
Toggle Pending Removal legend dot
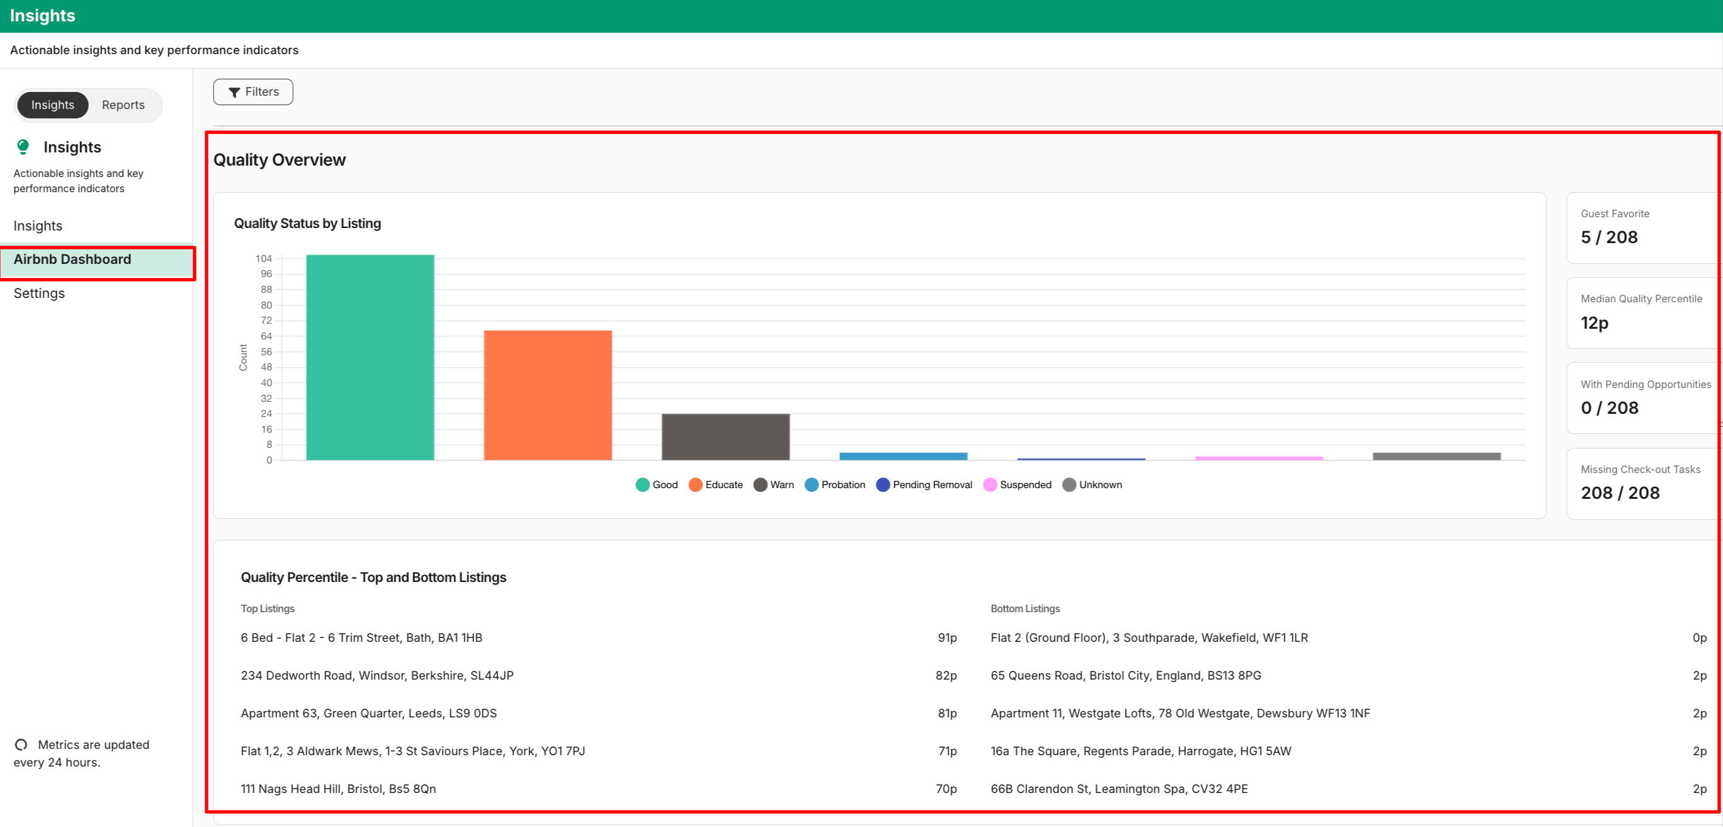(883, 484)
